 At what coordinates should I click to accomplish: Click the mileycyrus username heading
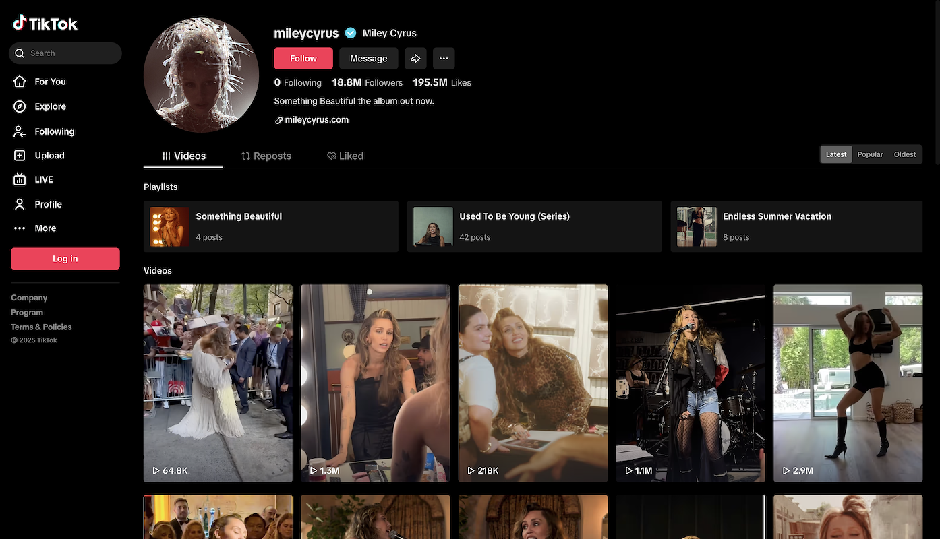[306, 33]
